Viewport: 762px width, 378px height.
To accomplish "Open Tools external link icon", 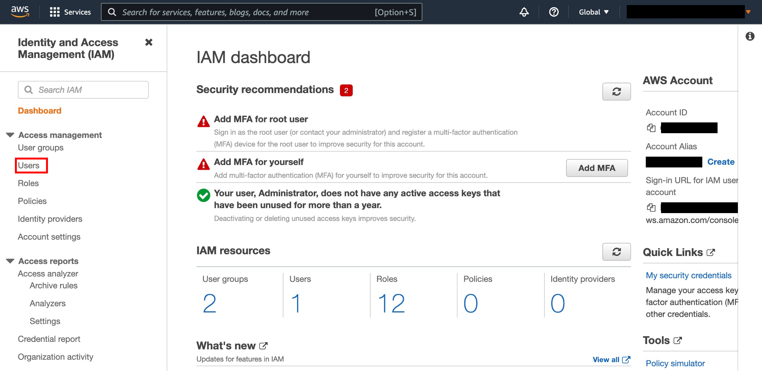I will click(x=678, y=341).
